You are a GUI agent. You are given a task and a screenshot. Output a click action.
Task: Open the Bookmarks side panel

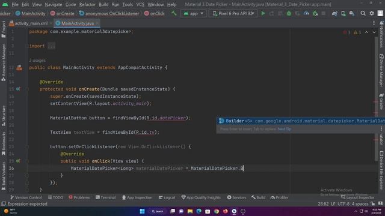point(4,144)
